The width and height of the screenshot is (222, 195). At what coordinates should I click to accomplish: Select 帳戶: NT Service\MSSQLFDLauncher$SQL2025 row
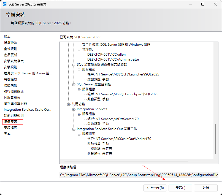(123, 74)
